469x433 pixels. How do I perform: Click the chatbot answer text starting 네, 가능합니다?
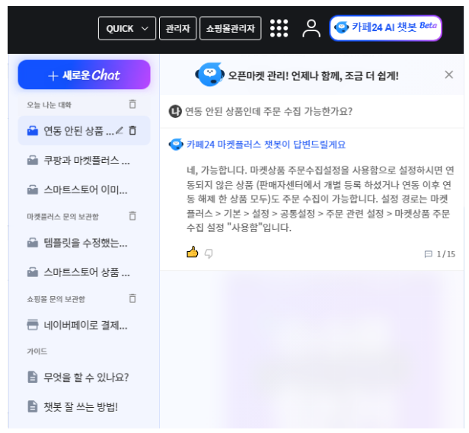coord(320,199)
